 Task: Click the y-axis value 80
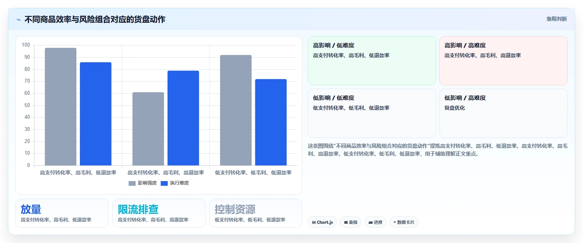pos(27,69)
